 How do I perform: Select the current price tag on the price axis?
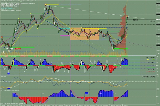pos(158,20)
